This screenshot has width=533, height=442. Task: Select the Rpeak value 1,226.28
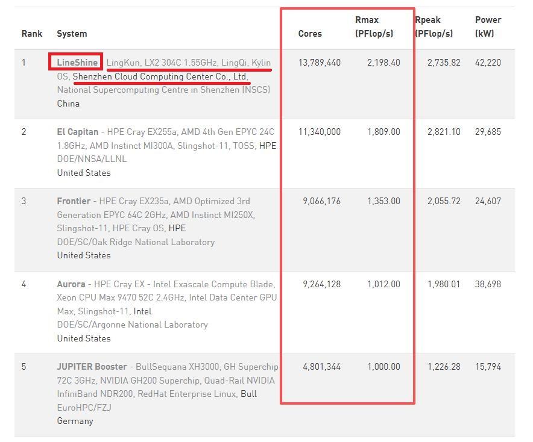(x=444, y=367)
